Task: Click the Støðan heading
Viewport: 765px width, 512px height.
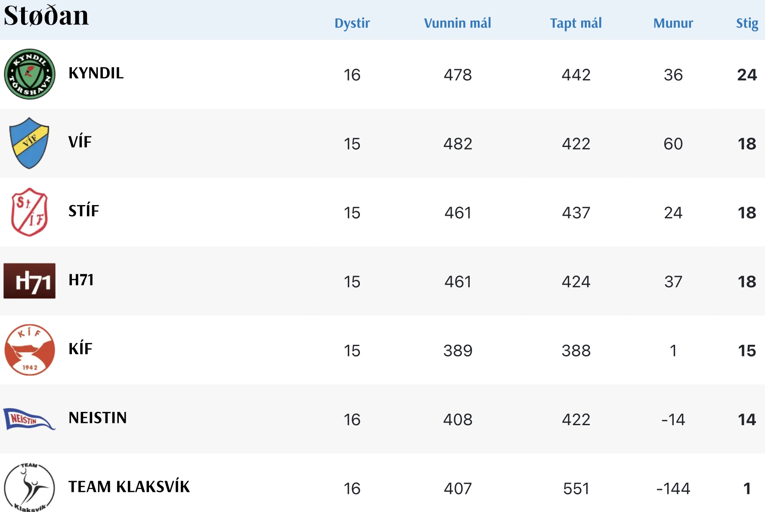Action: coord(46,16)
